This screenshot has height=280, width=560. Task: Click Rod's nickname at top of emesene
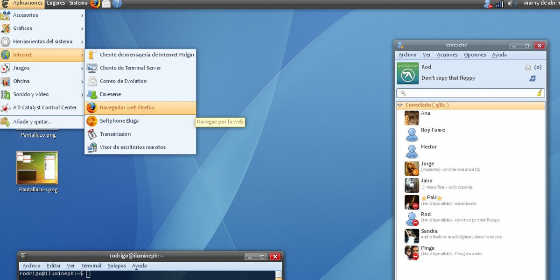(427, 67)
